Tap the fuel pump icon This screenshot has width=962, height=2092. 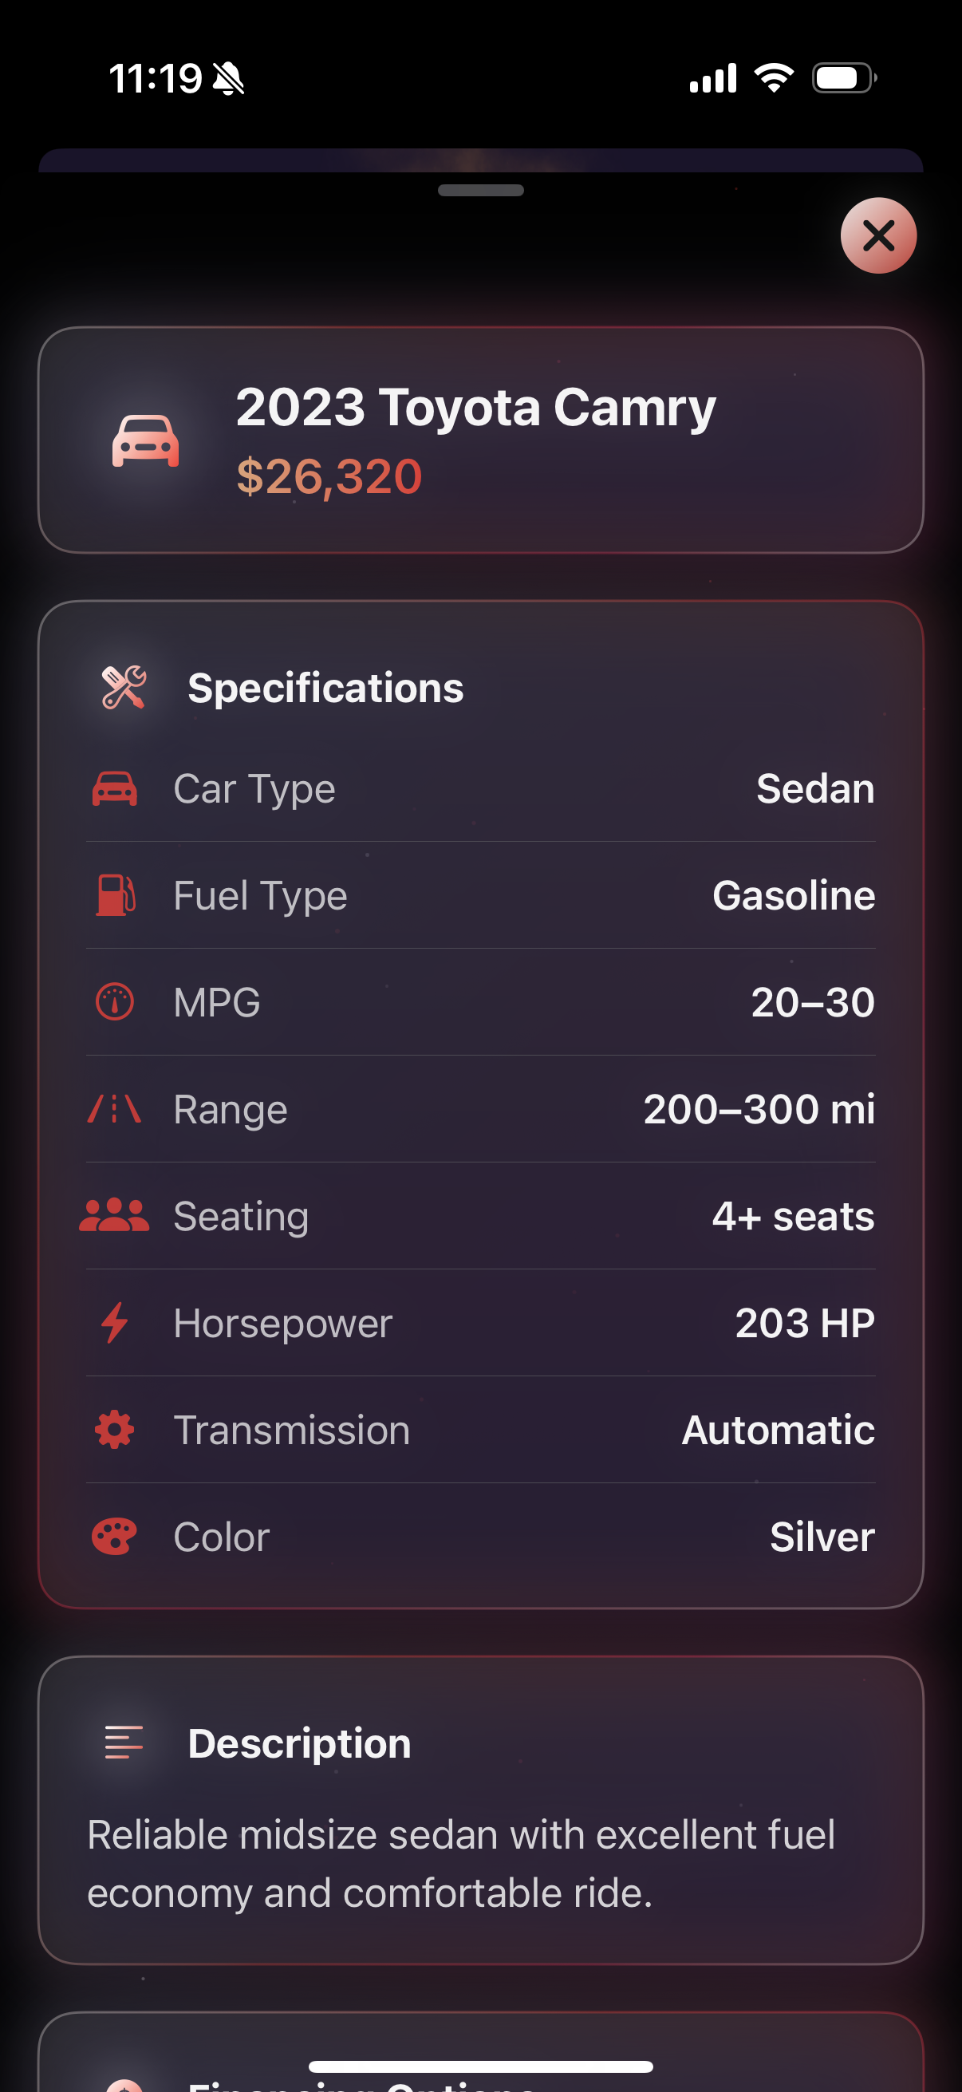pyautogui.click(x=116, y=895)
